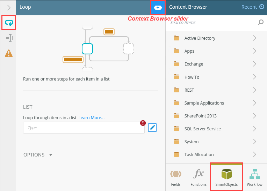Image resolution: width=267 pixels, height=191 pixels.
Task: Open the Errors warning triangle tab
Action: [x=9, y=53]
